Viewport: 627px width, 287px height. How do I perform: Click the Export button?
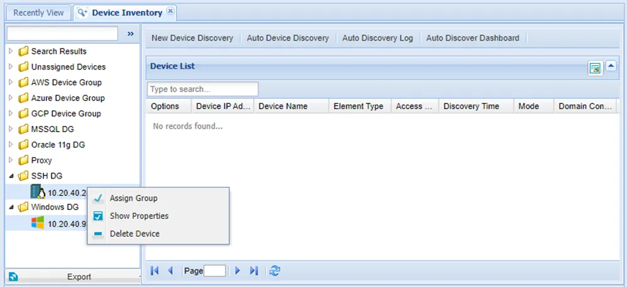click(73, 276)
